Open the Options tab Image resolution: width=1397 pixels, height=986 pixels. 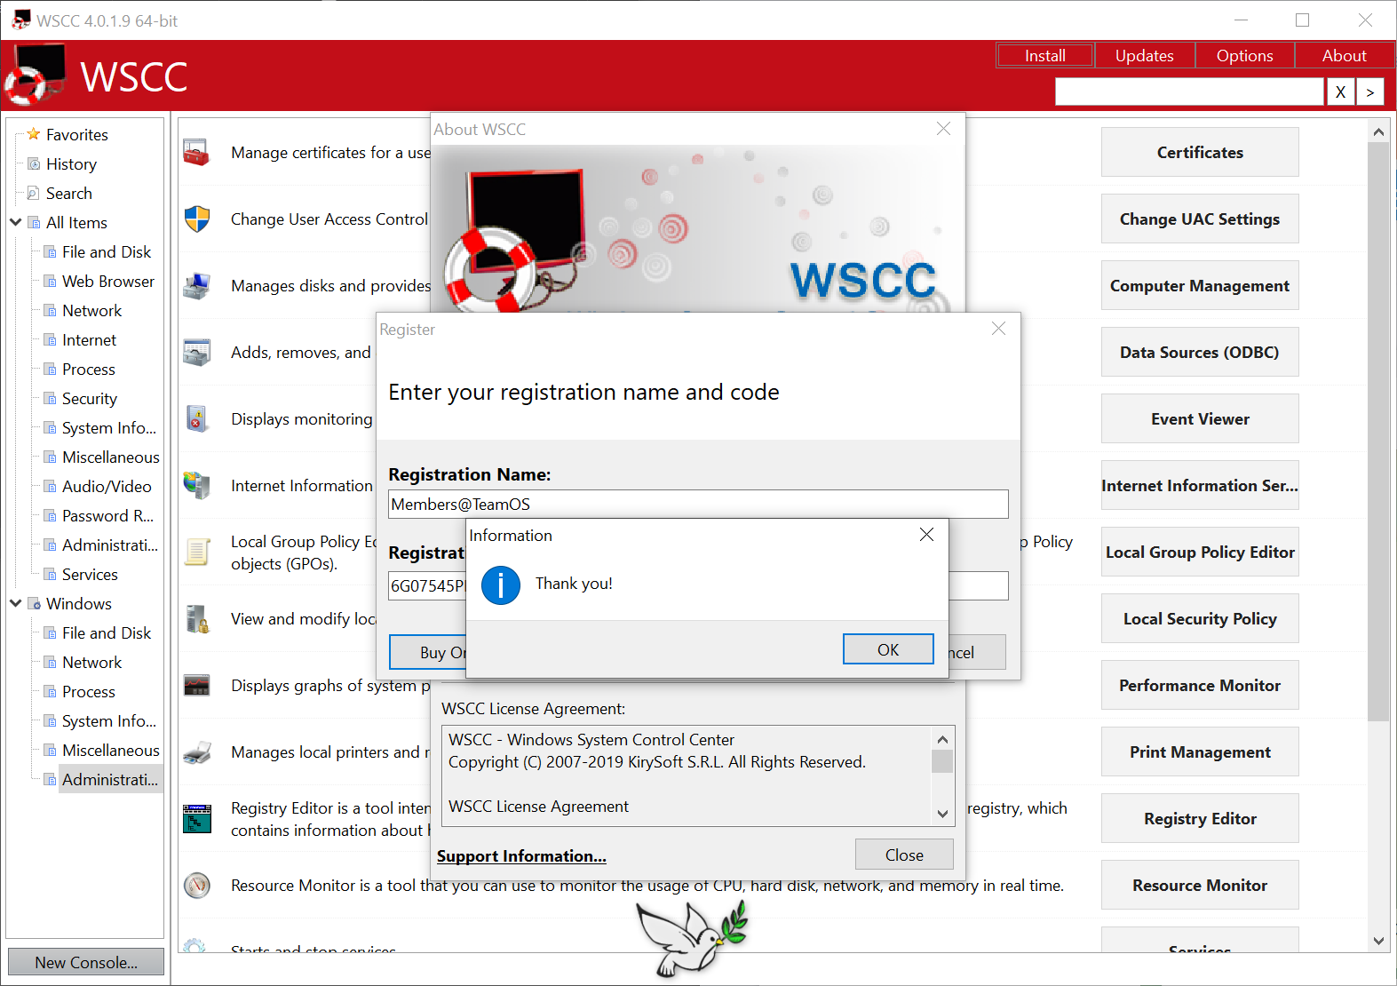(1244, 56)
